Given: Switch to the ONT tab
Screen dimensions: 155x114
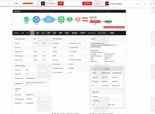Looking at the screenshot, I should point(23,33).
